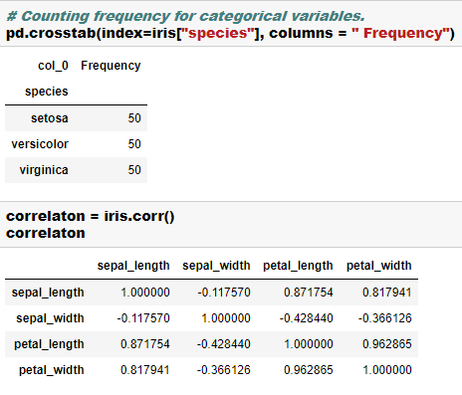This screenshot has width=462, height=395.
Task: Click the col_0 label in crosstab output
Action: (53, 66)
